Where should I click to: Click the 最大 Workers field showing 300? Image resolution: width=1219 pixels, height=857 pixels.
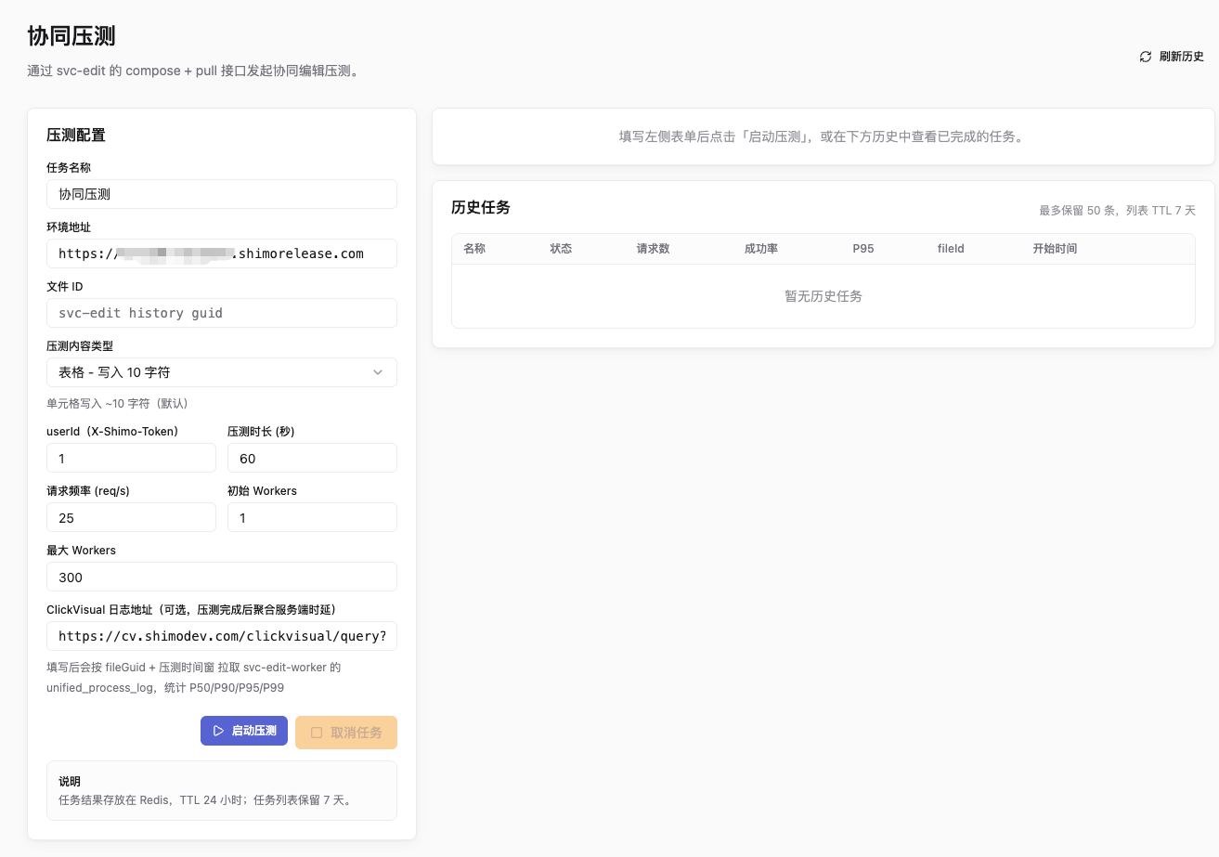(x=222, y=577)
